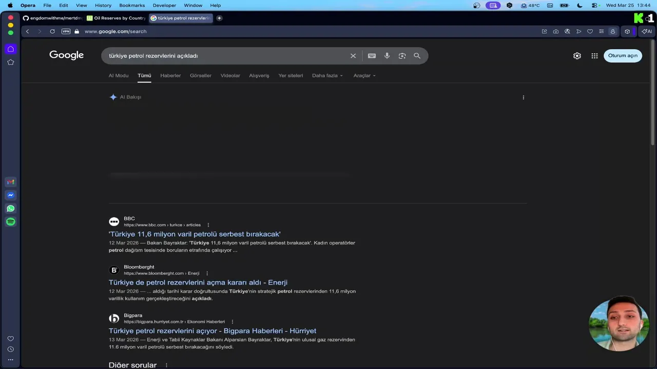The height and width of the screenshot is (369, 657).
Task: Open the Opera workspace home icon in sidebar
Action: (x=10, y=49)
